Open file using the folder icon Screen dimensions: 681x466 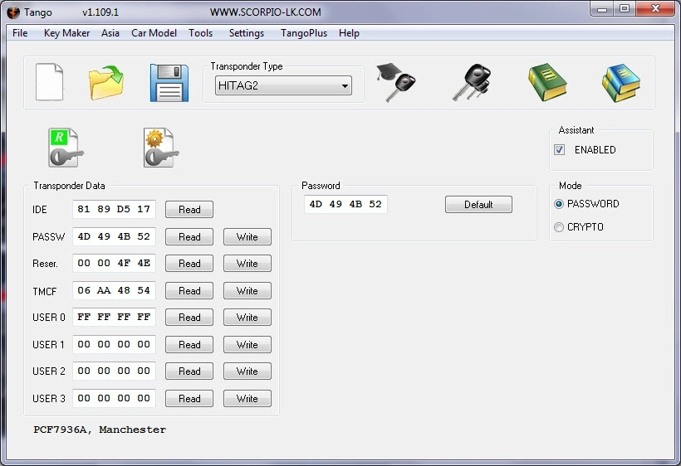pos(106,83)
